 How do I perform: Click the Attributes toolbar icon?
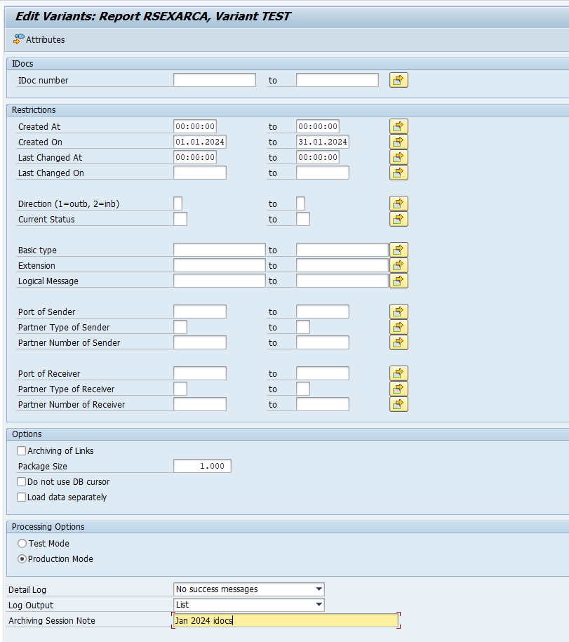click(x=19, y=40)
